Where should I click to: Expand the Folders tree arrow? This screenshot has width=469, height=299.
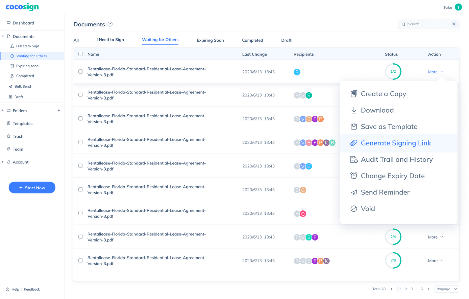[3, 111]
